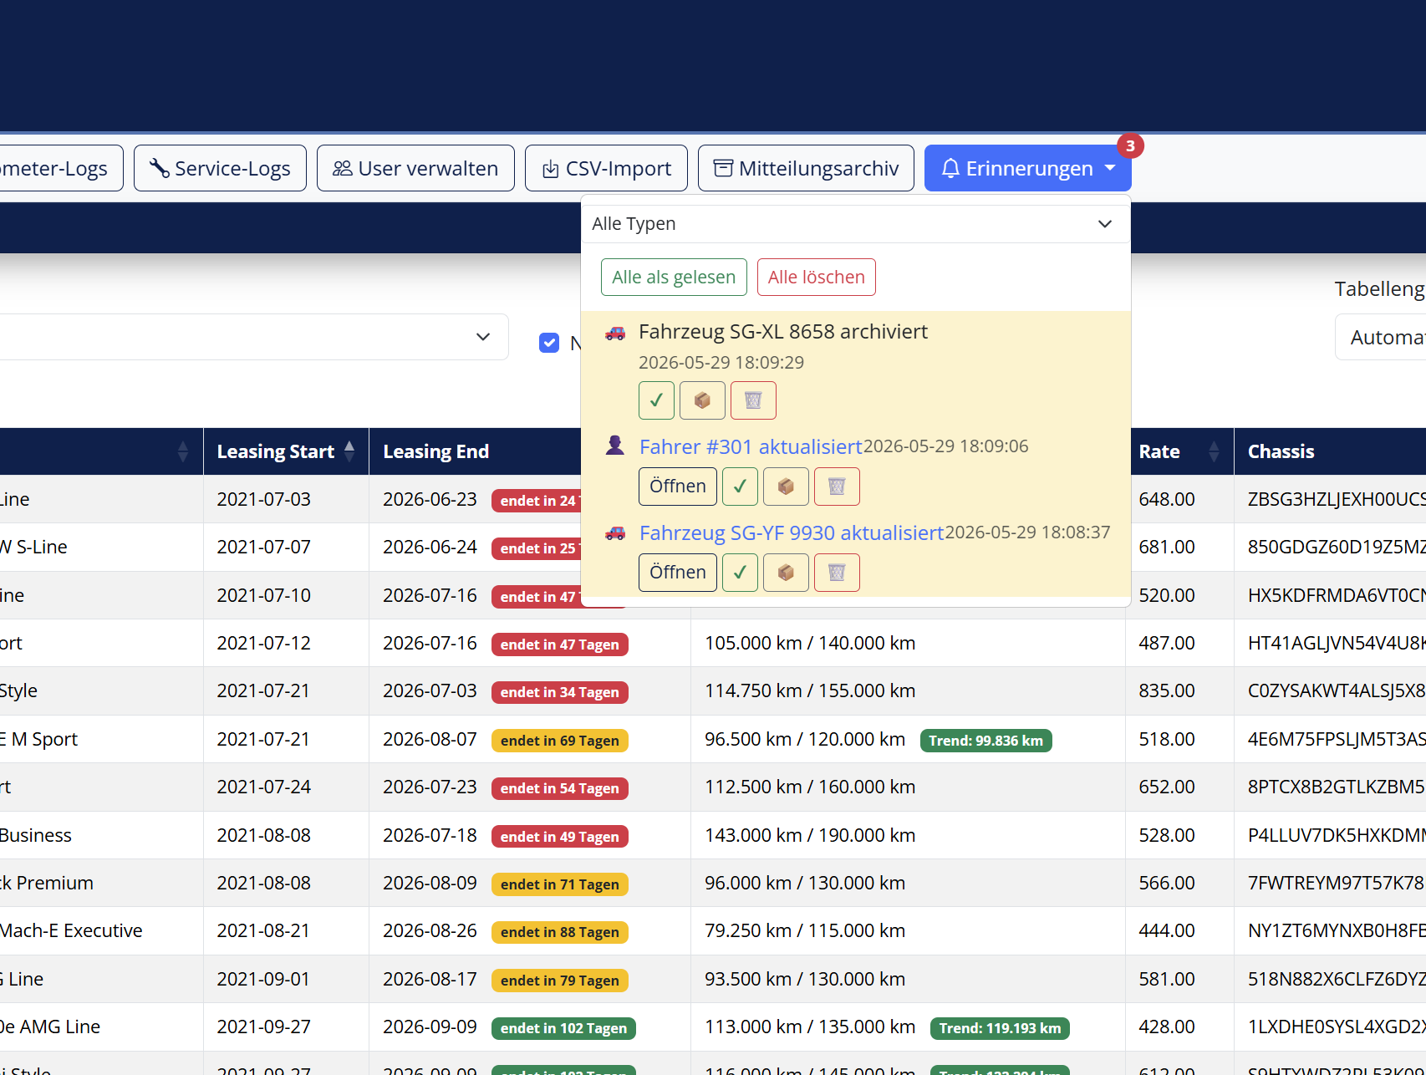Mark 'Fahrer #301 aktualisiert' as read
Screen dimensions: 1426x1075
[740, 487]
